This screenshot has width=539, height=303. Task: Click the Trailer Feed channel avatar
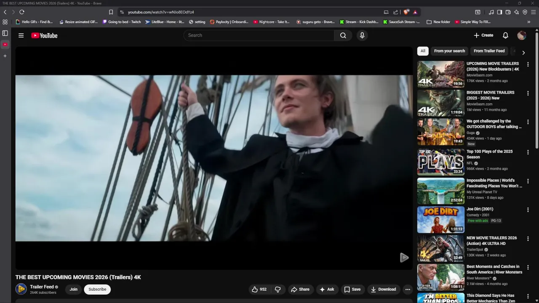[x=21, y=289]
